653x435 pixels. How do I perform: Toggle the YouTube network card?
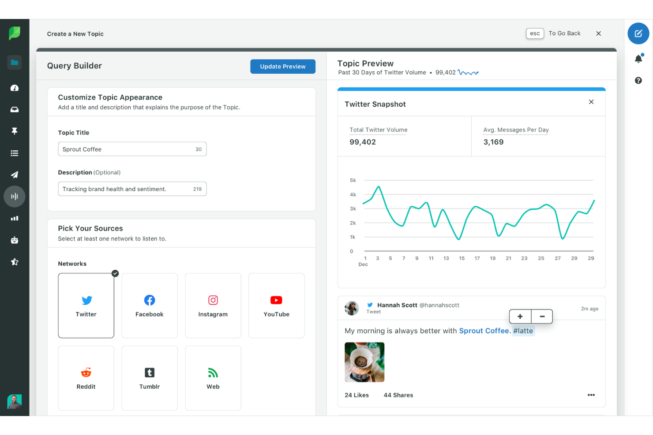[277, 306]
